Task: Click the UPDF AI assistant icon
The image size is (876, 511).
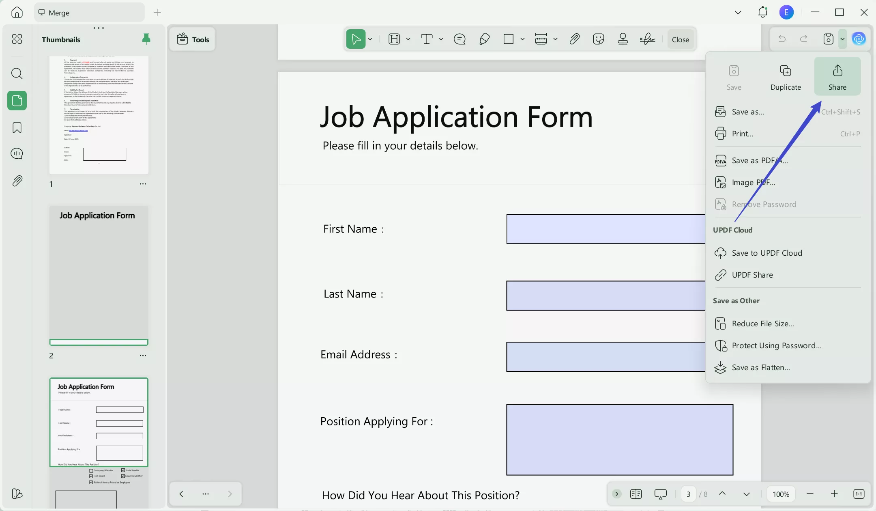Action: [859, 39]
